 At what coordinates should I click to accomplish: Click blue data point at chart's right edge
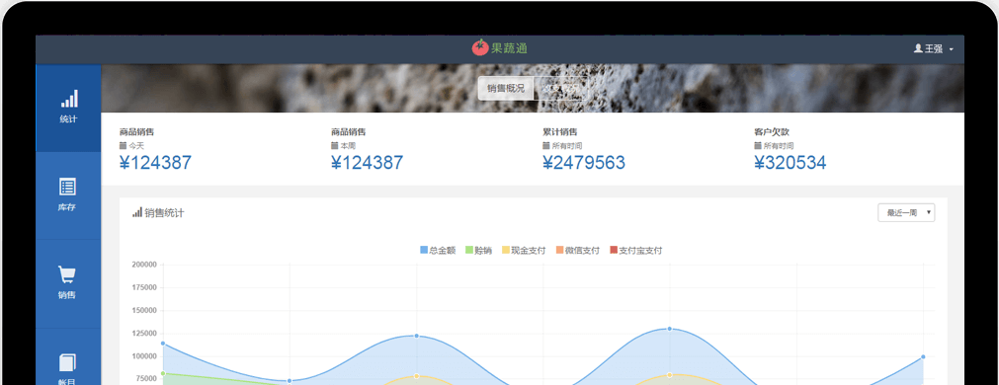(x=923, y=357)
